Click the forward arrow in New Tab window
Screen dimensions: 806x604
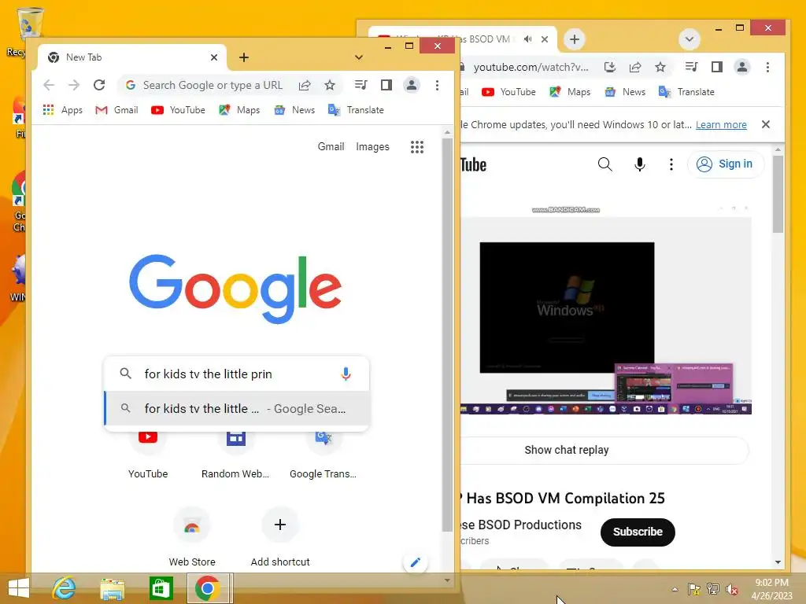point(74,85)
